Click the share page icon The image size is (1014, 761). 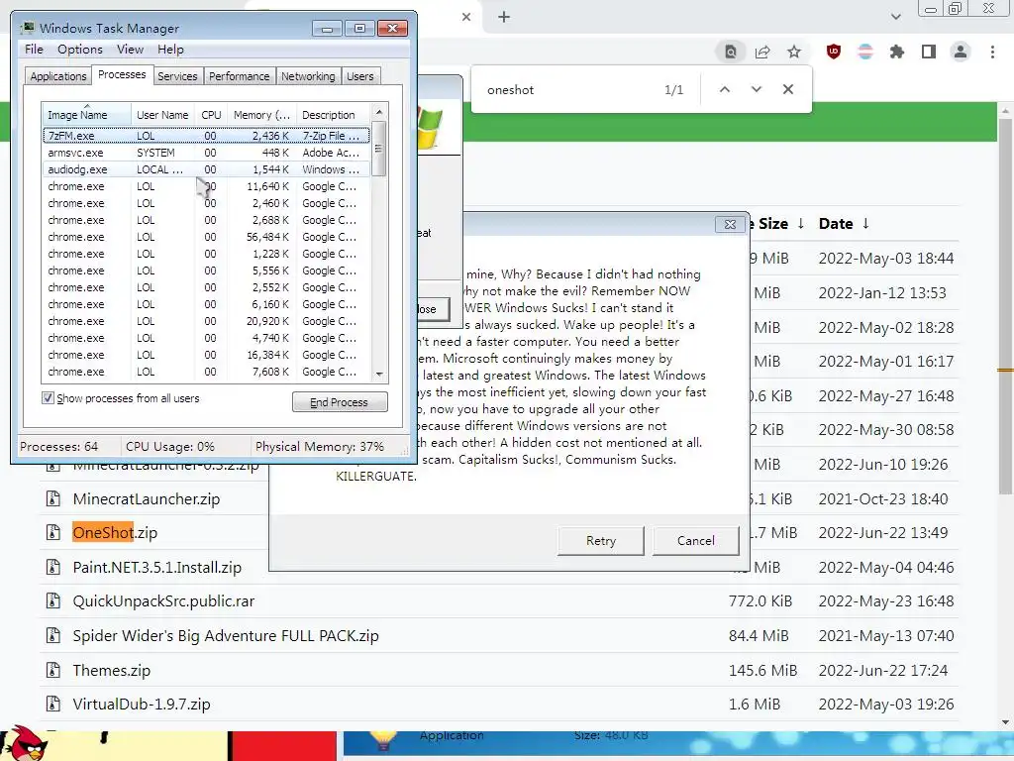[x=762, y=52]
